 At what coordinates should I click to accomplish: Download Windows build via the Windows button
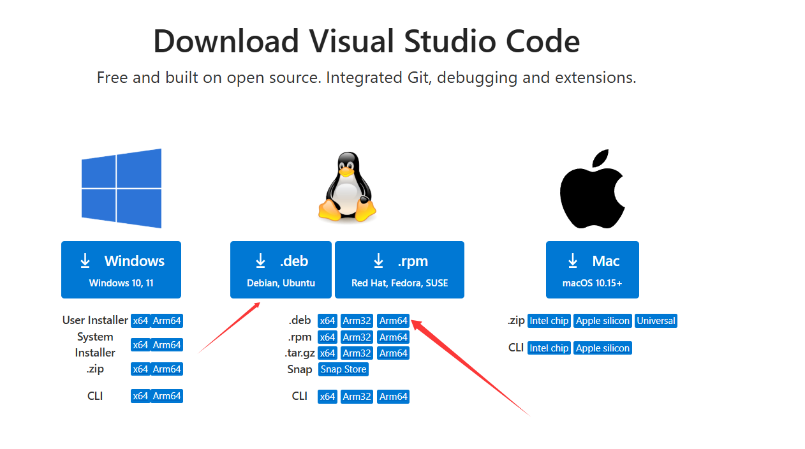point(121,269)
